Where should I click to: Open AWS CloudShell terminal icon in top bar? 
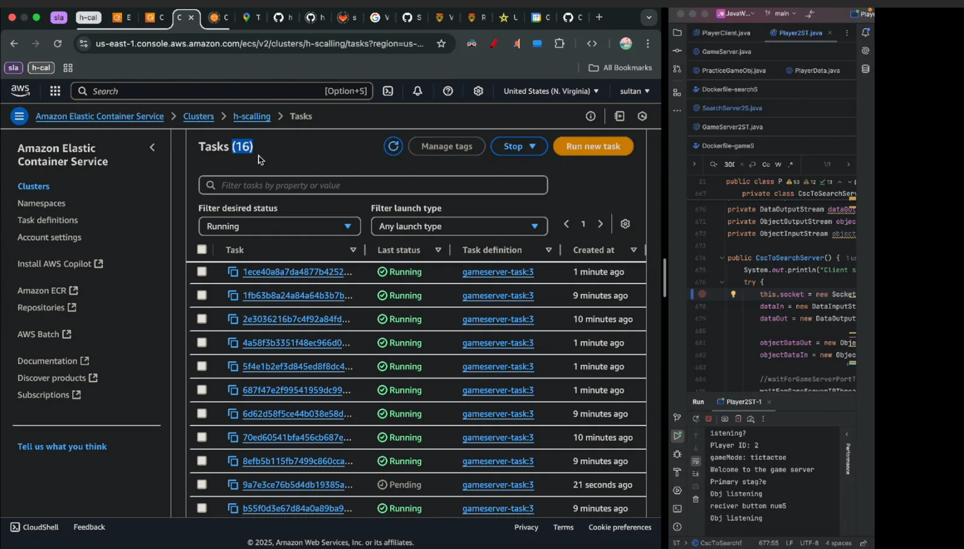pos(388,91)
